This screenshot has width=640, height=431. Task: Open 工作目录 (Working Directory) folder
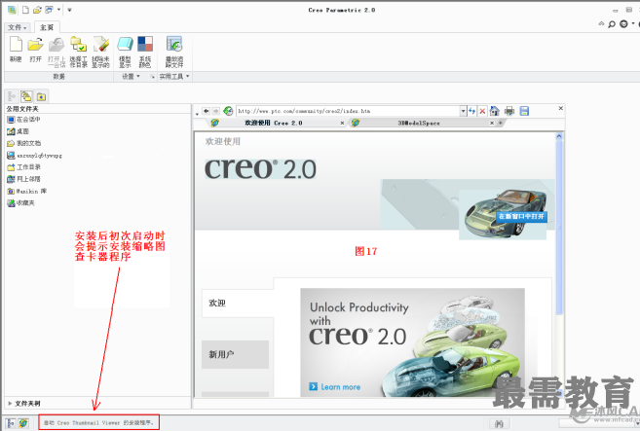click(23, 167)
